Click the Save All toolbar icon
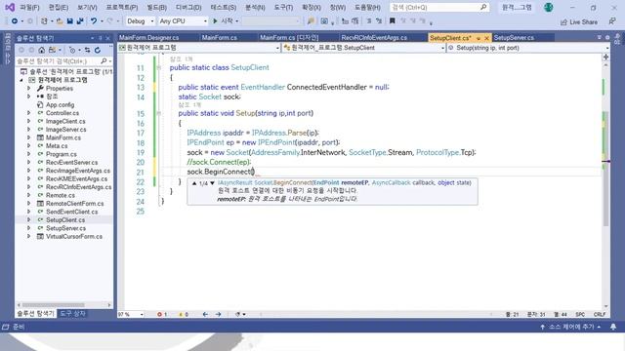Image resolution: width=625 pixels, height=351 pixels. coord(80,21)
